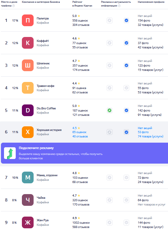Open the Шляпник company name
The height and width of the screenshot is (232, 168).
click(43, 63)
